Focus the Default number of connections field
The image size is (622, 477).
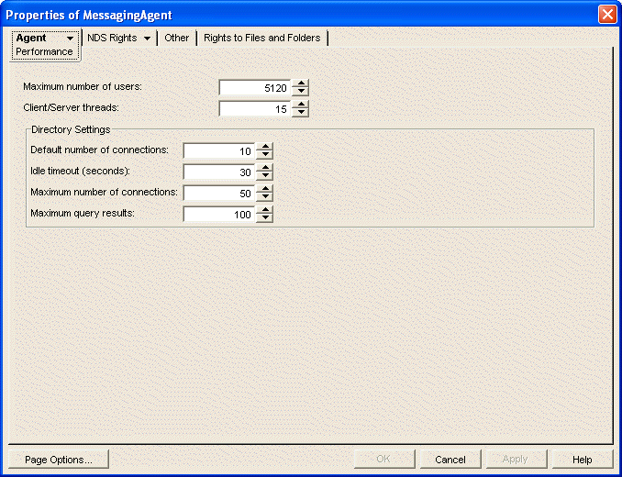pyautogui.click(x=219, y=151)
